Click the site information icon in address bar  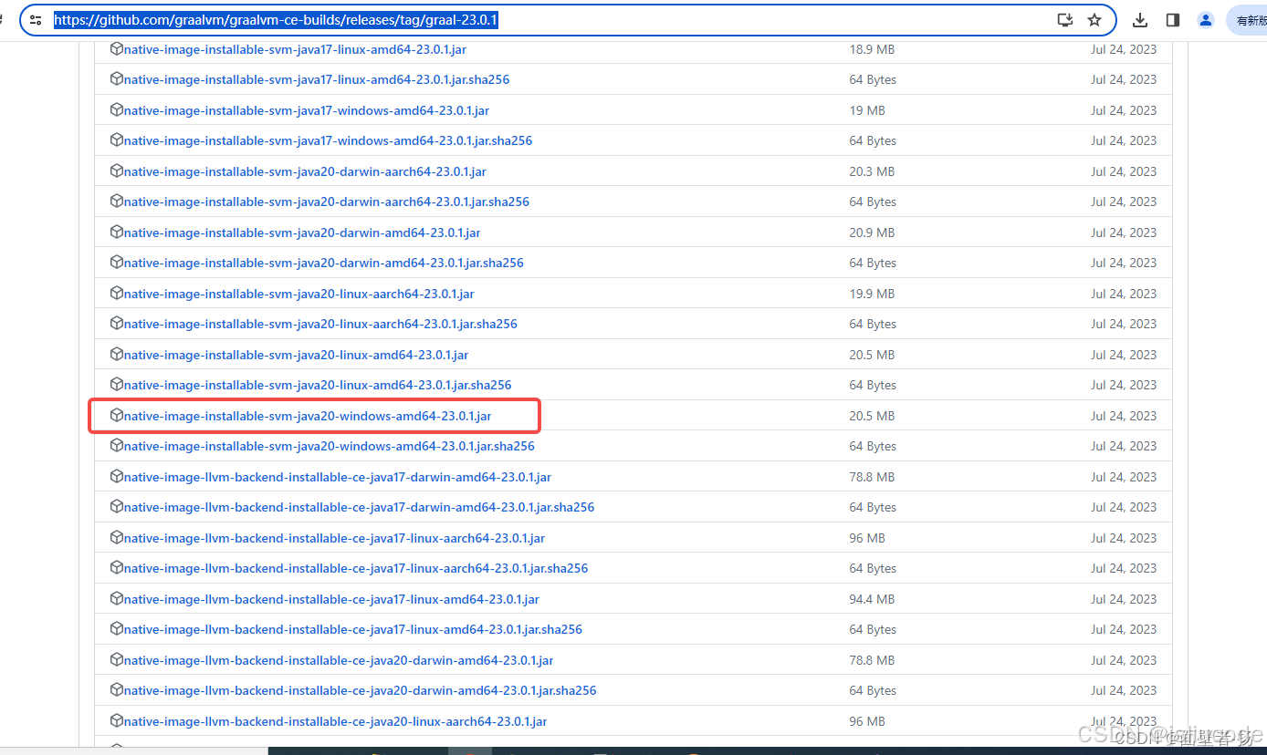pyautogui.click(x=36, y=19)
